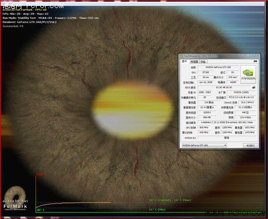Image resolution: width=268 pixels, height=219 pixels.
Task: Click the DirectX support field 10.0 / SM4.0
Action: coord(247,102)
